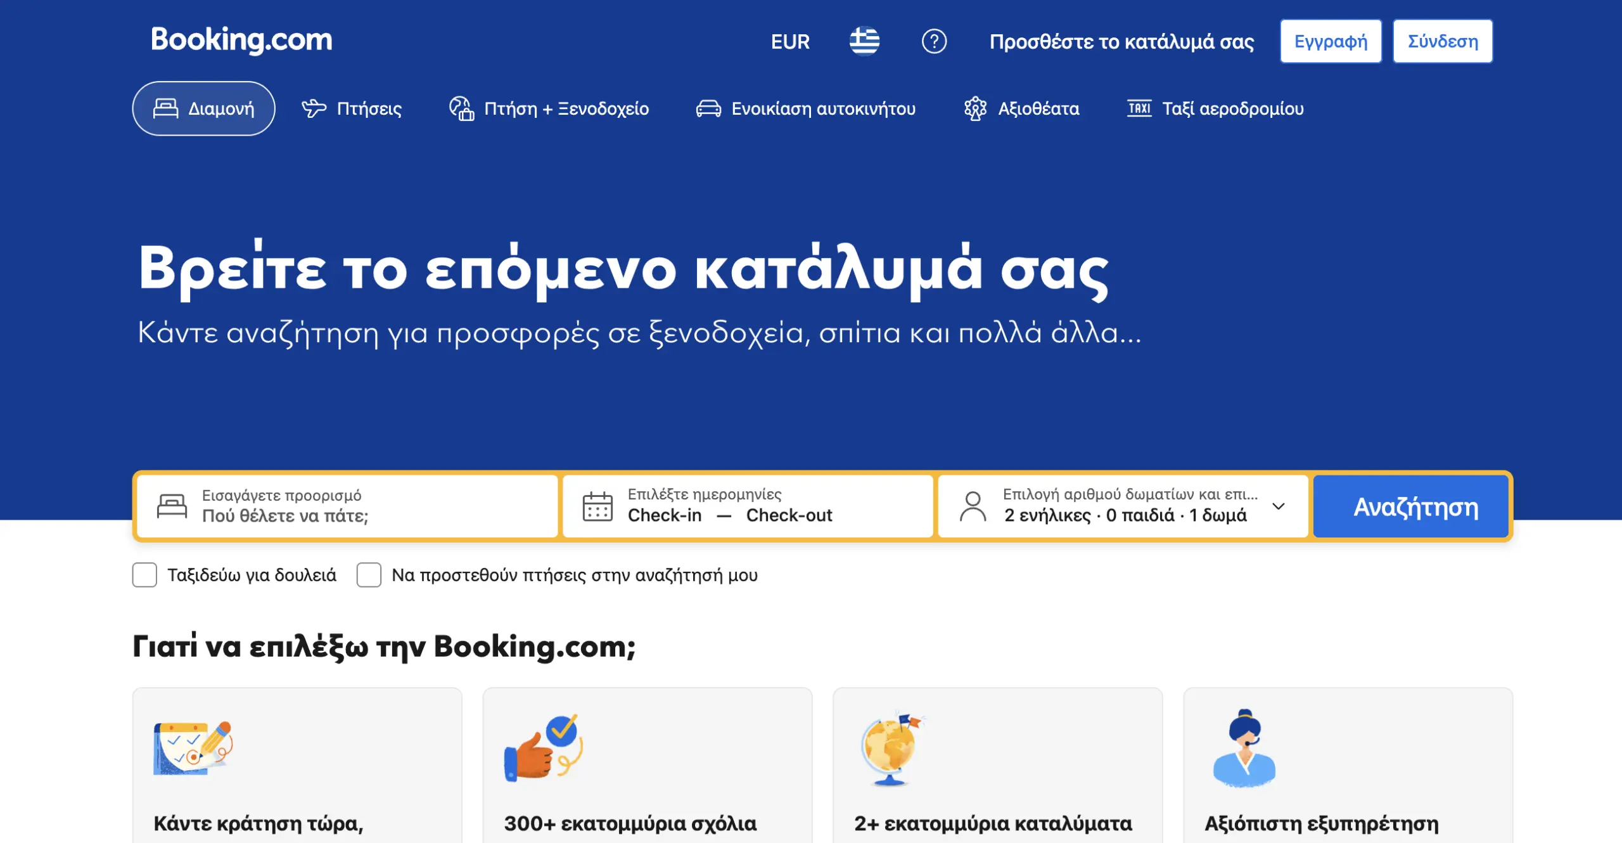
Task: Click the bed icon in Διαμονή tab
Action: [165, 108]
